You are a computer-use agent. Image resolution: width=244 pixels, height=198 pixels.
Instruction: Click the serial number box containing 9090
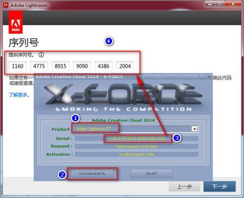point(82,66)
